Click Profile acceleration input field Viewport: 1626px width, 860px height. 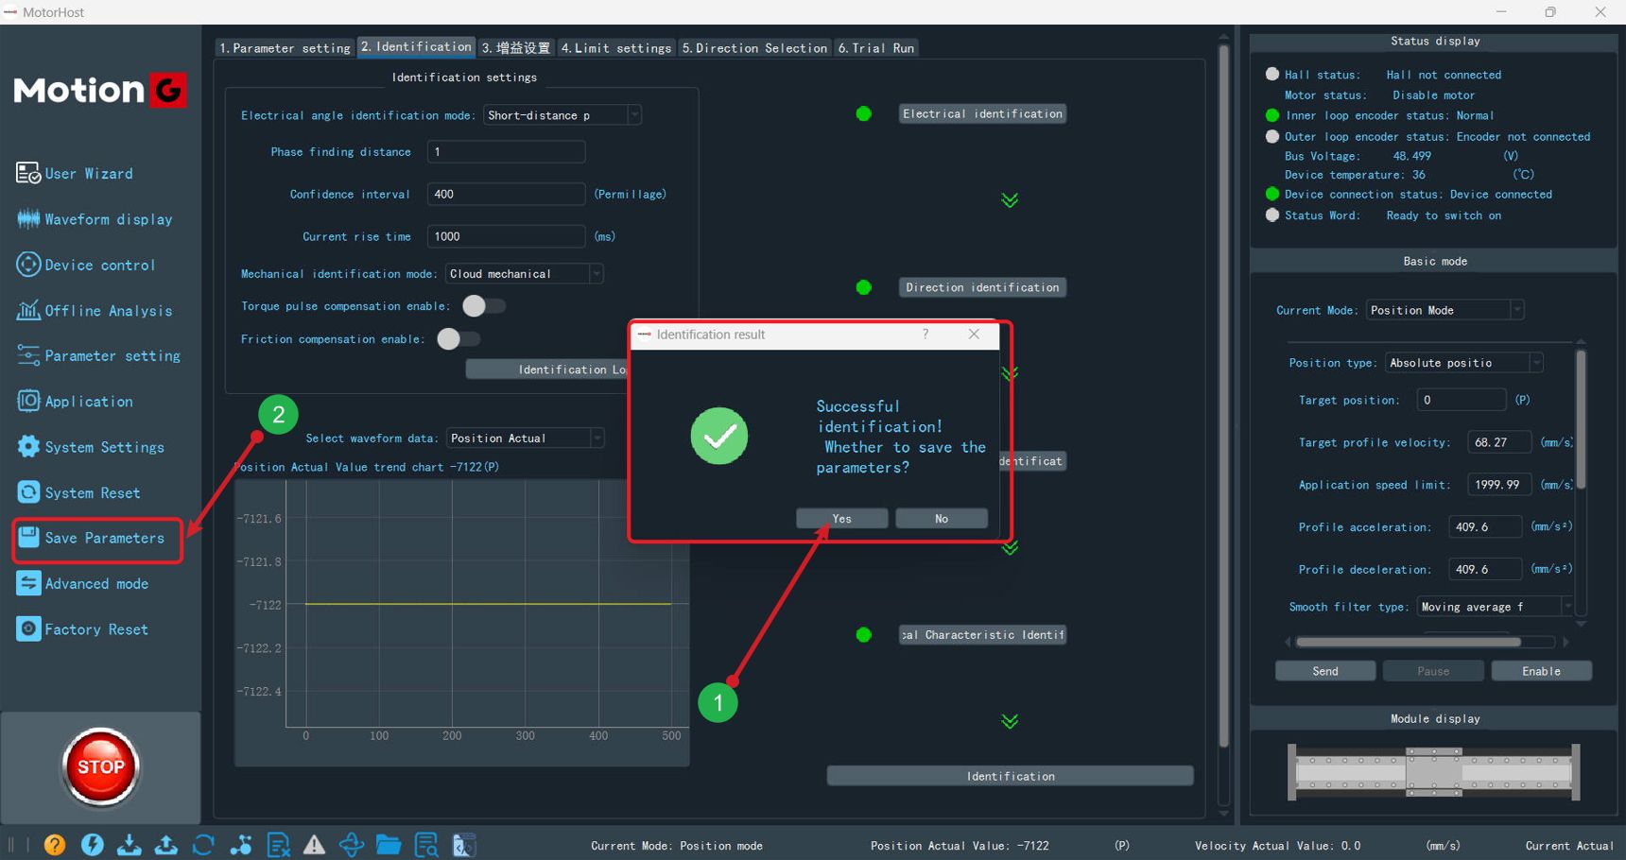point(1485,527)
